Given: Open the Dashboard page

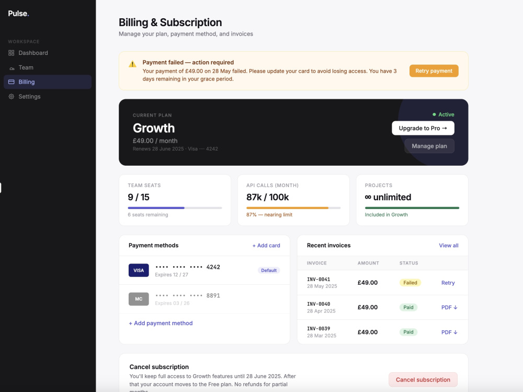Looking at the screenshot, I should coord(48,53).
